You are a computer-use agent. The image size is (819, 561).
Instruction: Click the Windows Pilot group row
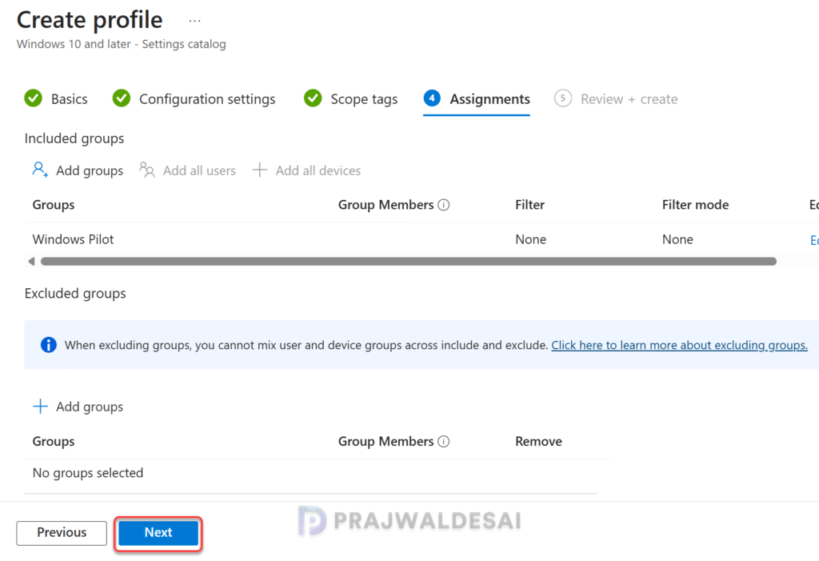(x=421, y=239)
